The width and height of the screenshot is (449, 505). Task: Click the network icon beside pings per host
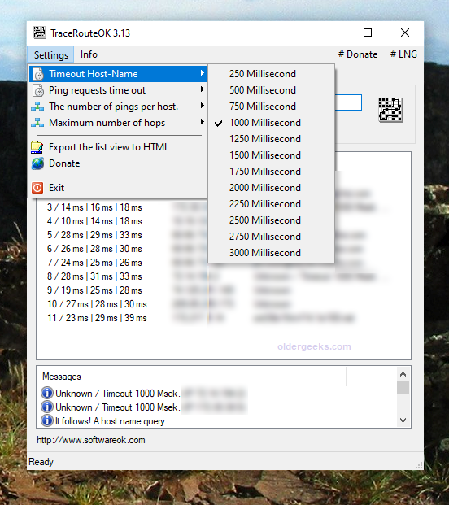[37, 107]
